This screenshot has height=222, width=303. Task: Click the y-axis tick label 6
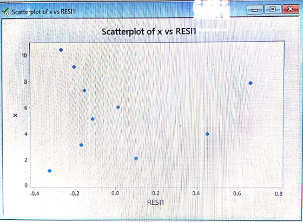26,108
